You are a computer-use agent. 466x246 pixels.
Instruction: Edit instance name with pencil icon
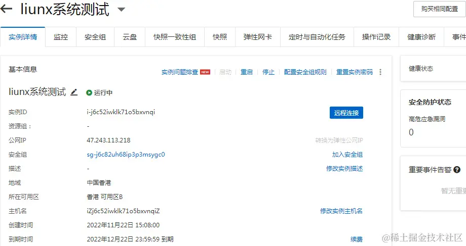74,92
